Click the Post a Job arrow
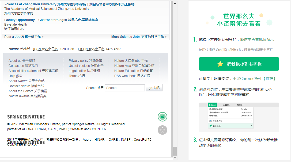291x162 pixels. [x=43, y=37]
